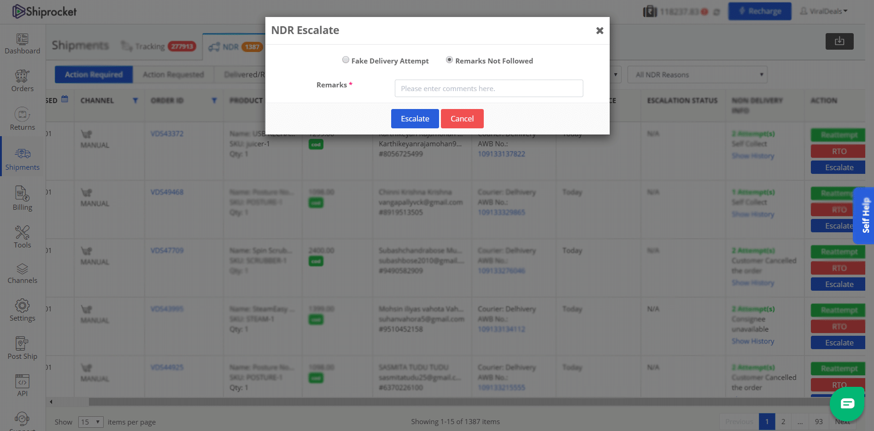The image size is (874, 431).
Task: Cancel the NDR Escalate dialog
Action: point(462,119)
